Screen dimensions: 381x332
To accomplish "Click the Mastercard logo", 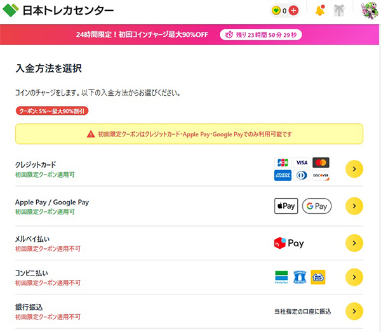I will click(x=321, y=163).
